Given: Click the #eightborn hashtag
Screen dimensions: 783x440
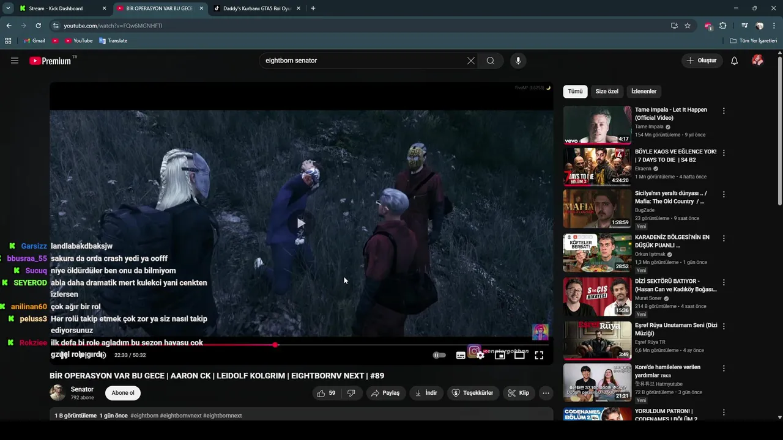Looking at the screenshot, I should pos(144,416).
